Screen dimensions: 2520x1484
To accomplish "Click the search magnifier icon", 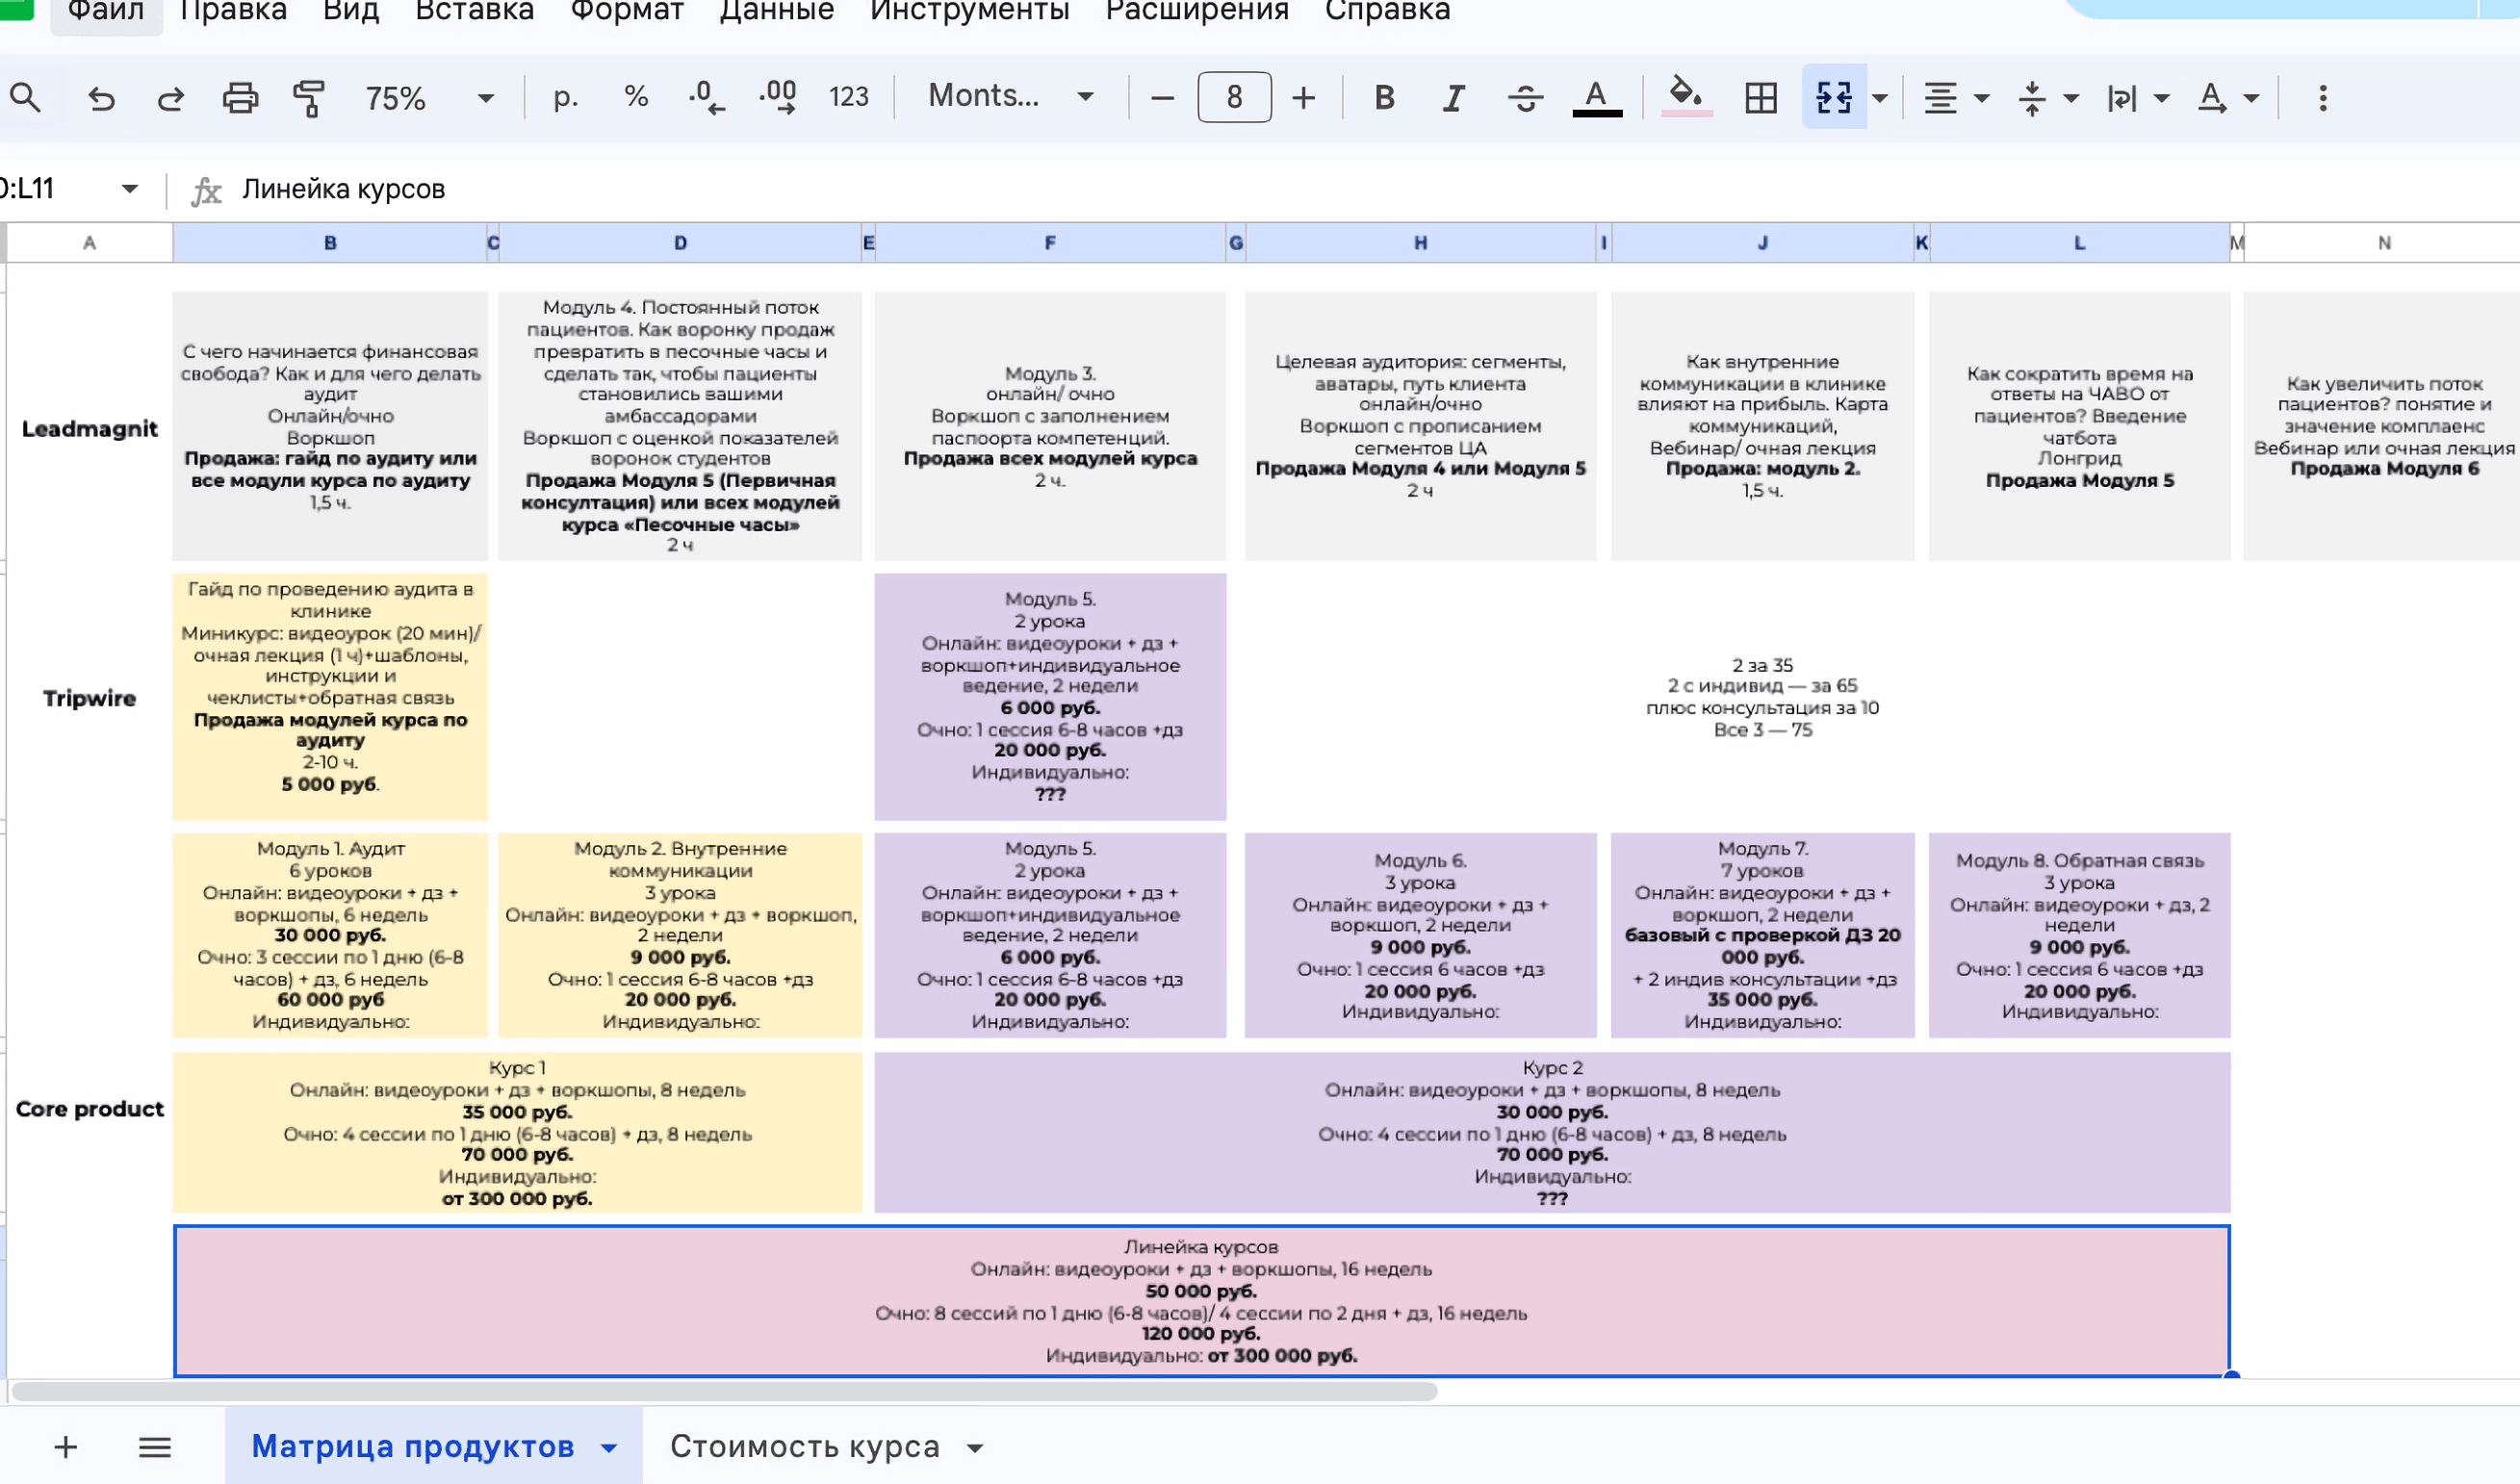I will pyautogui.click(x=26, y=98).
